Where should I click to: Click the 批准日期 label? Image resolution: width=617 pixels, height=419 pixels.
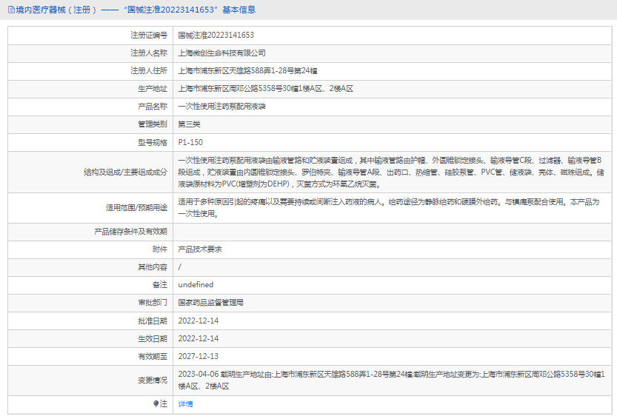[x=153, y=321]
